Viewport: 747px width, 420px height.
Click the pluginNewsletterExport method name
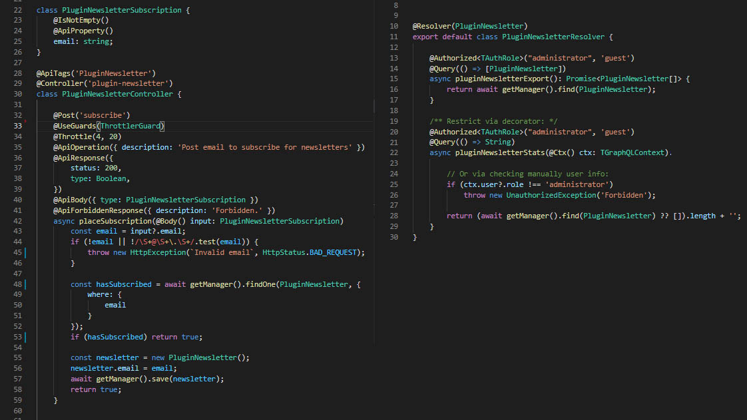[501, 79]
